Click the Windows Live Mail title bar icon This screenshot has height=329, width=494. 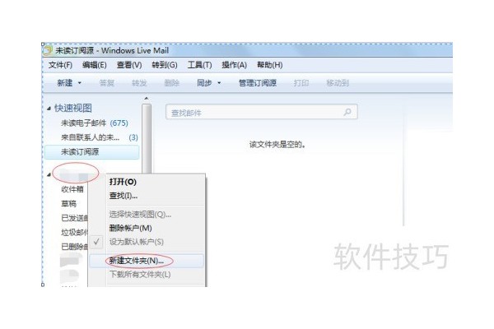click(48, 50)
